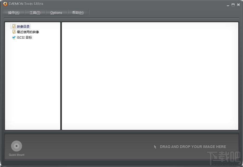Select 最近使用的映像 in the tree

pyautogui.click(x=28, y=32)
